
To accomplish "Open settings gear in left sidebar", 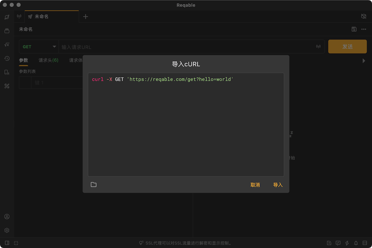I will 7,230.
